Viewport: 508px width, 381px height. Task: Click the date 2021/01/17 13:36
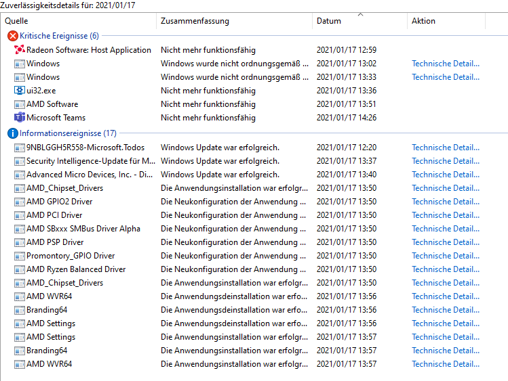[347, 91]
